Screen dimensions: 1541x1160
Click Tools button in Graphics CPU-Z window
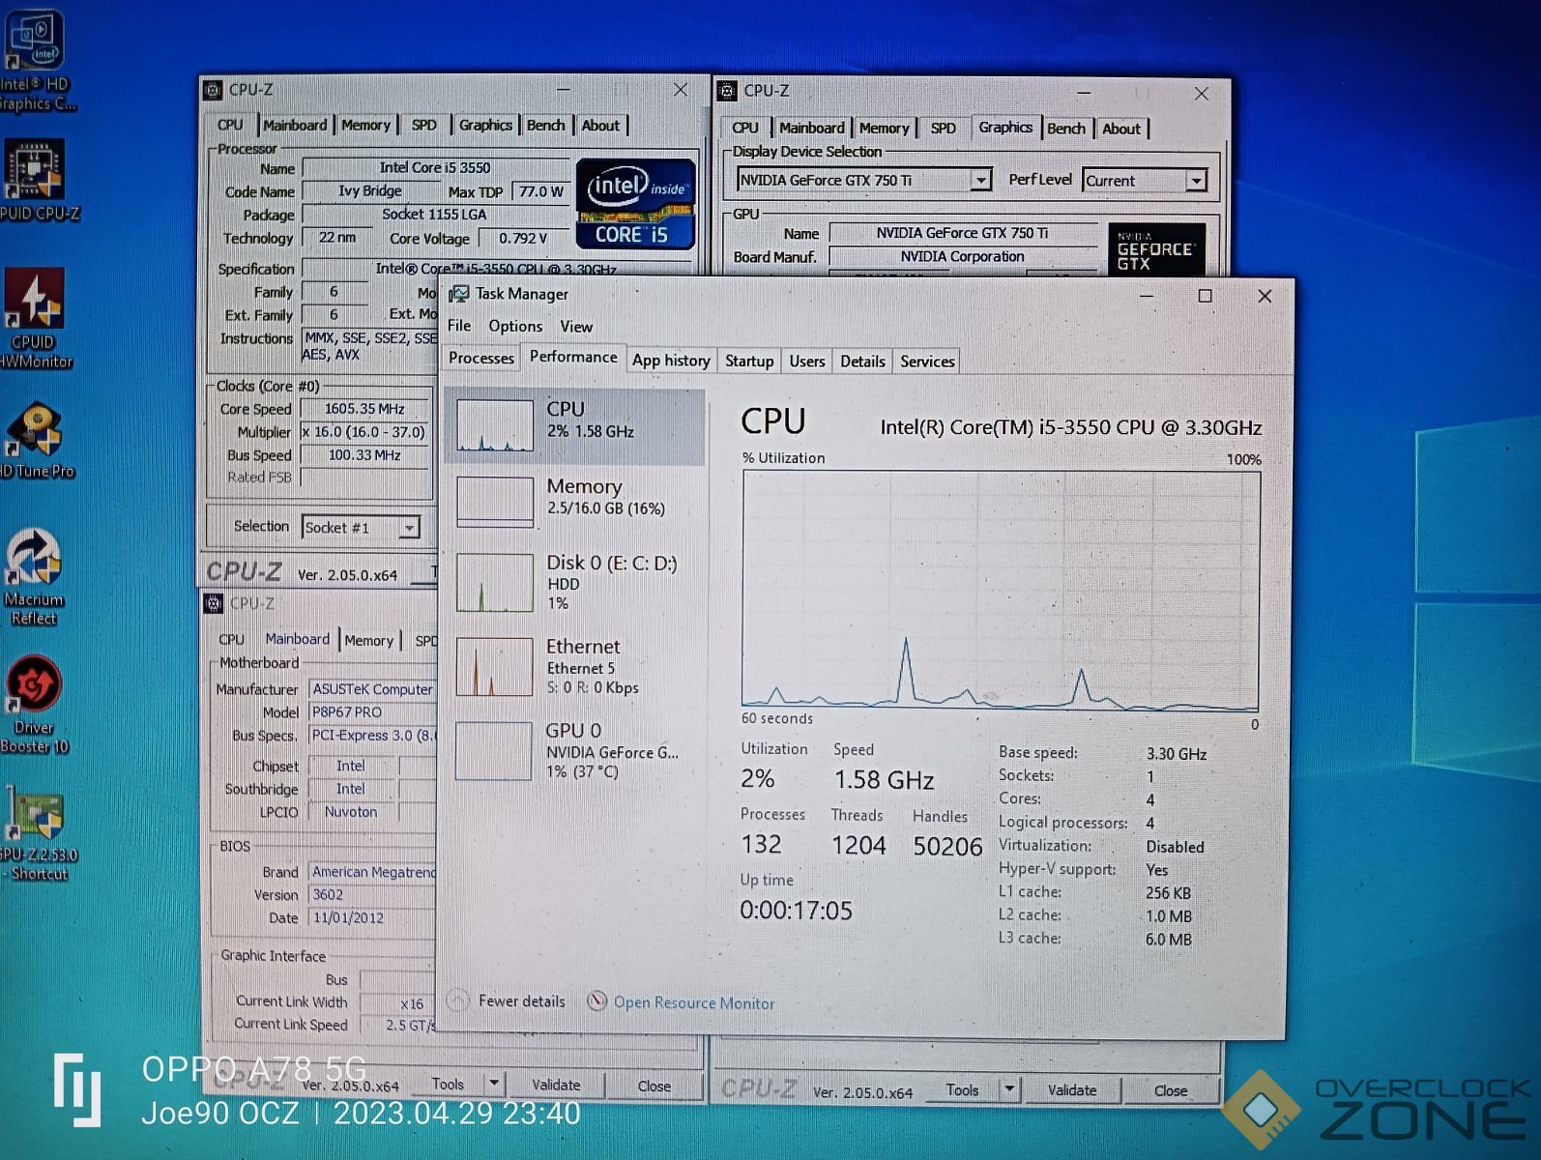(x=962, y=1089)
